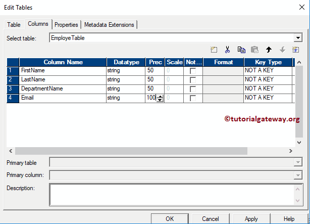
Task: Click the Add new column icon
Action: (x=214, y=50)
